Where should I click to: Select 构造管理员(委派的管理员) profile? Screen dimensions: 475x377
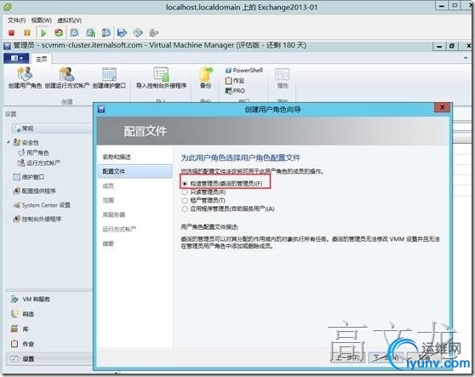tap(223, 184)
